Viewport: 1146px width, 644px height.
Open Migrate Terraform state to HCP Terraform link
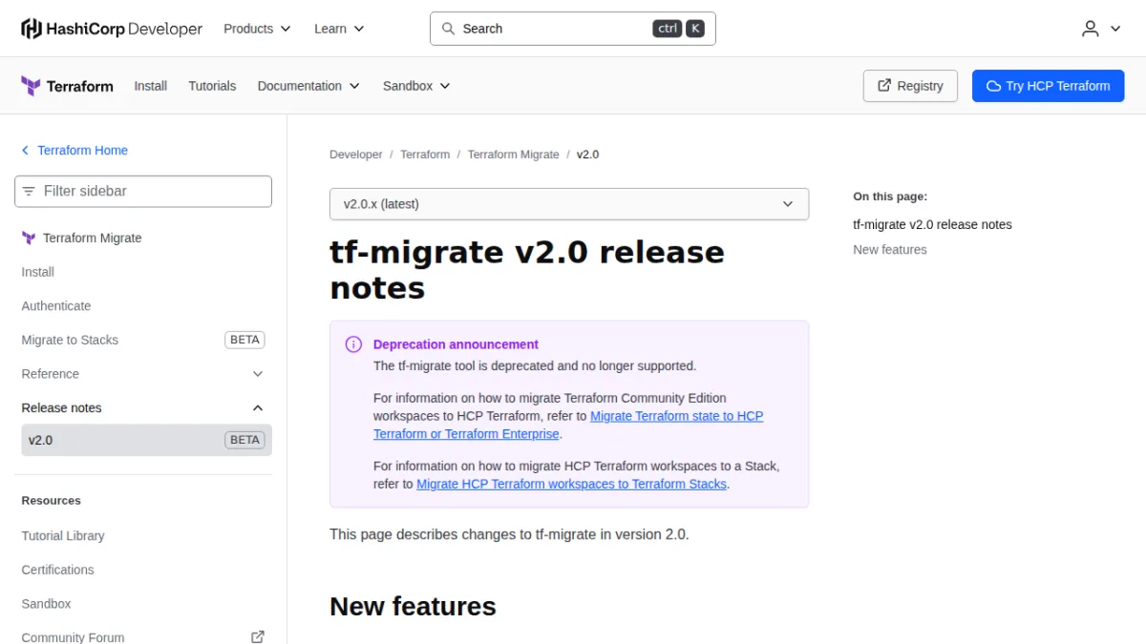[x=568, y=426]
